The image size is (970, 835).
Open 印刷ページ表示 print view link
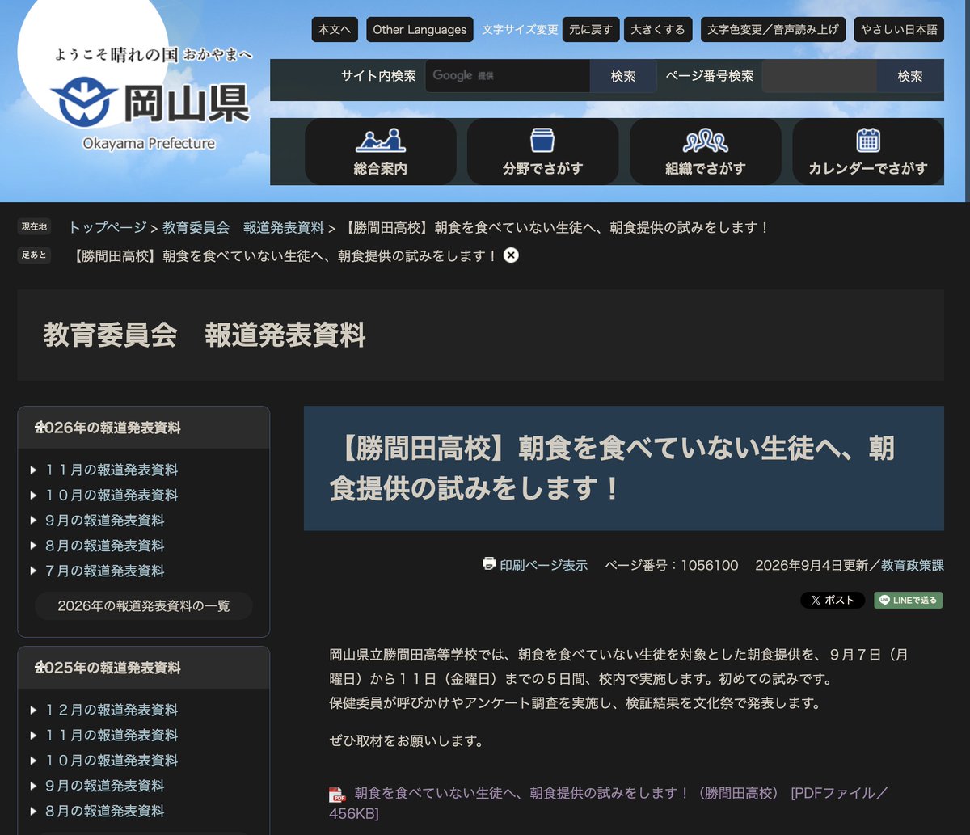tap(544, 565)
